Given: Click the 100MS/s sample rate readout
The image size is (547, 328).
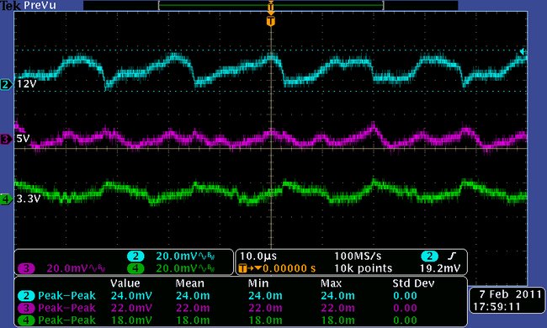Looking at the screenshot, I should (x=358, y=257).
